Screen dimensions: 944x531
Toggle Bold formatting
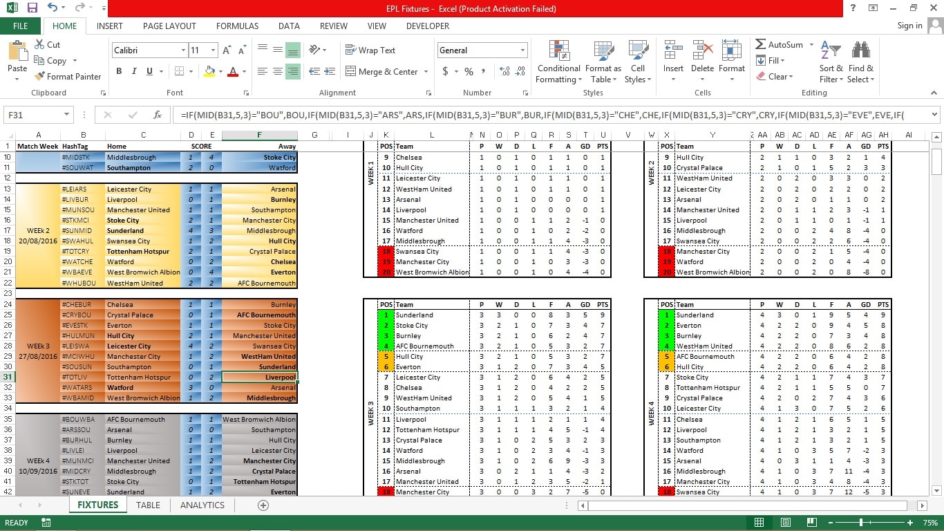119,71
